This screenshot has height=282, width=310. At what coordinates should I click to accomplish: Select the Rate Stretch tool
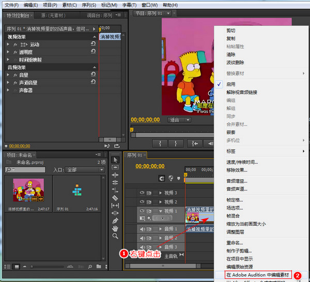(x=115, y=190)
